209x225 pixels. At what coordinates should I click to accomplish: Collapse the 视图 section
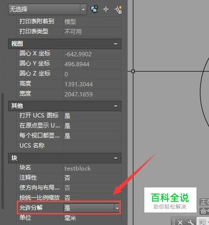point(116,44)
